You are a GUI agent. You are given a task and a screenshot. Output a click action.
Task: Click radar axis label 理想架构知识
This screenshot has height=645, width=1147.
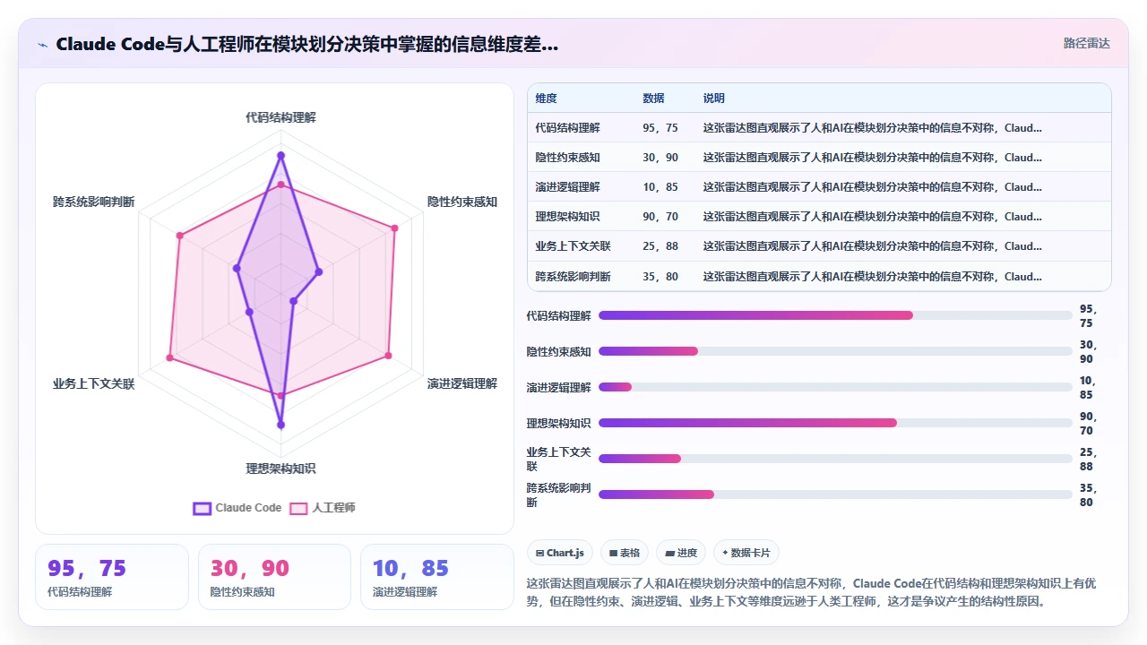pyautogui.click(x=280, y=469)
